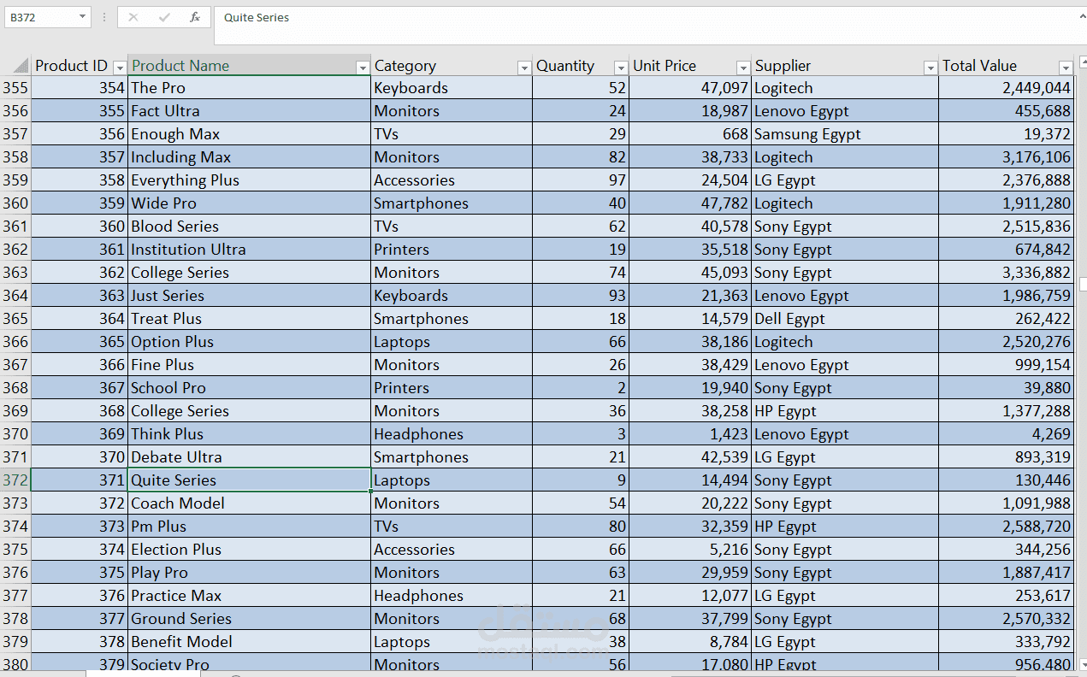The height and width of the screenshot is (677, 1087).
Task: Click Category 'Headphones' in Think Plus row
Action: [452, 434]
